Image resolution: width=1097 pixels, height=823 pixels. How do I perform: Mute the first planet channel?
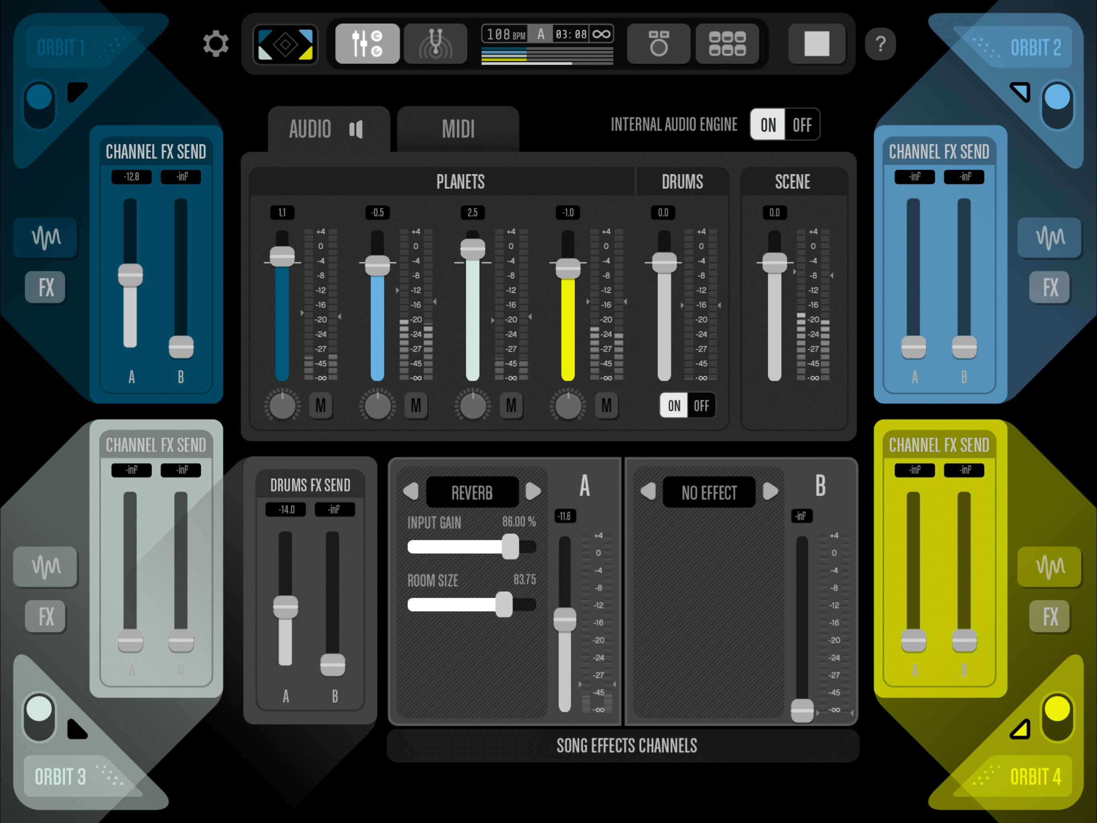coord(320,405)
